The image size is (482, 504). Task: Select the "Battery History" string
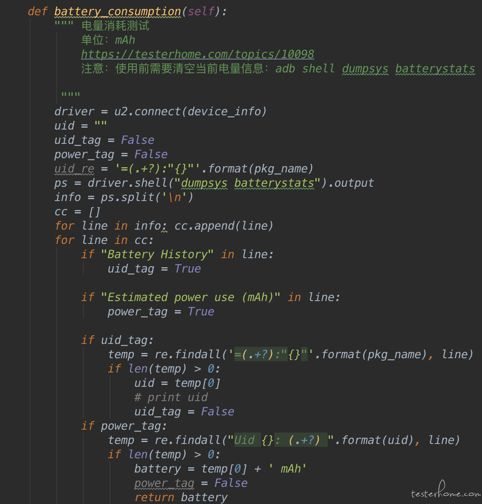tap(157, 254)
